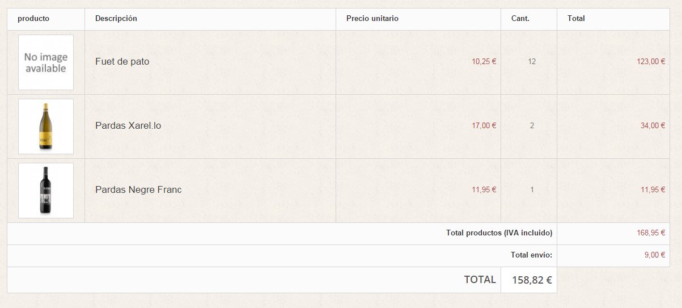Select the producto column header
This screenshot has height=308, width=682.
point(33,19)
